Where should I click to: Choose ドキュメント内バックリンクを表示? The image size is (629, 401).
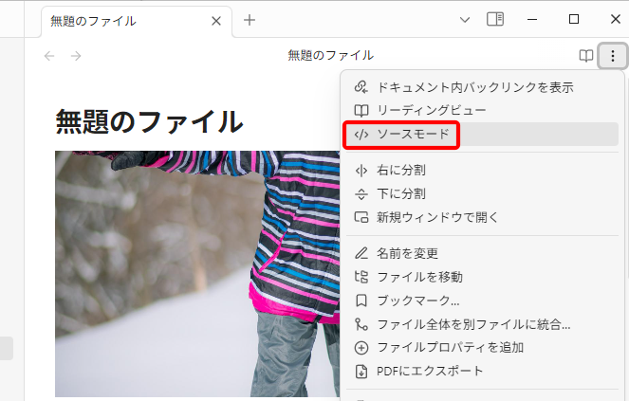click(x=482, y=87)
